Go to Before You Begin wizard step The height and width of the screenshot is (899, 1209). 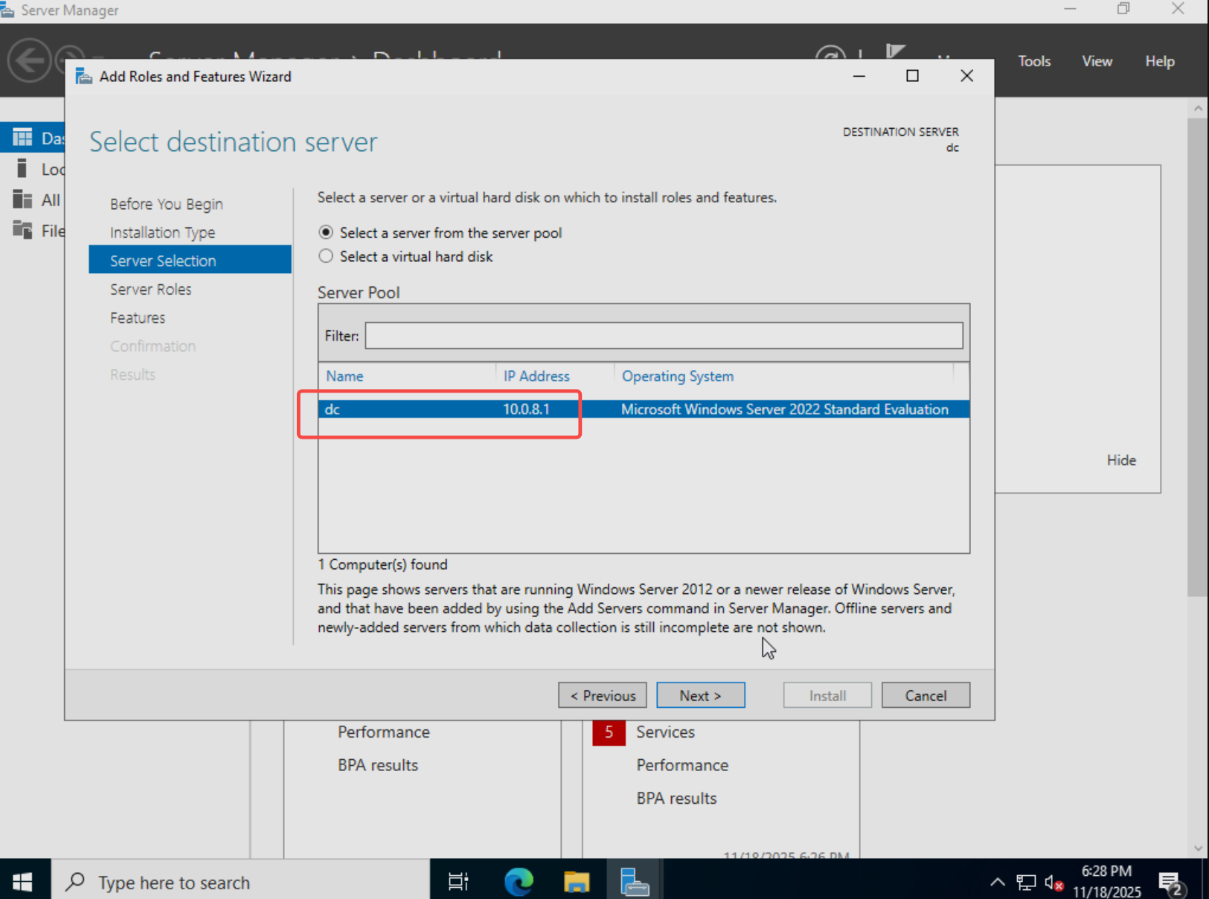click(x=167, y=204)
